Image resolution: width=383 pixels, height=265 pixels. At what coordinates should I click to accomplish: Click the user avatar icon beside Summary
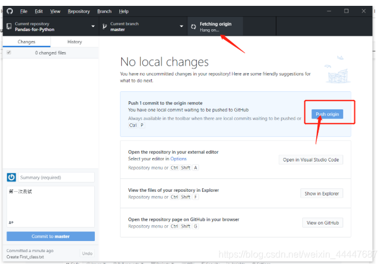12,177
